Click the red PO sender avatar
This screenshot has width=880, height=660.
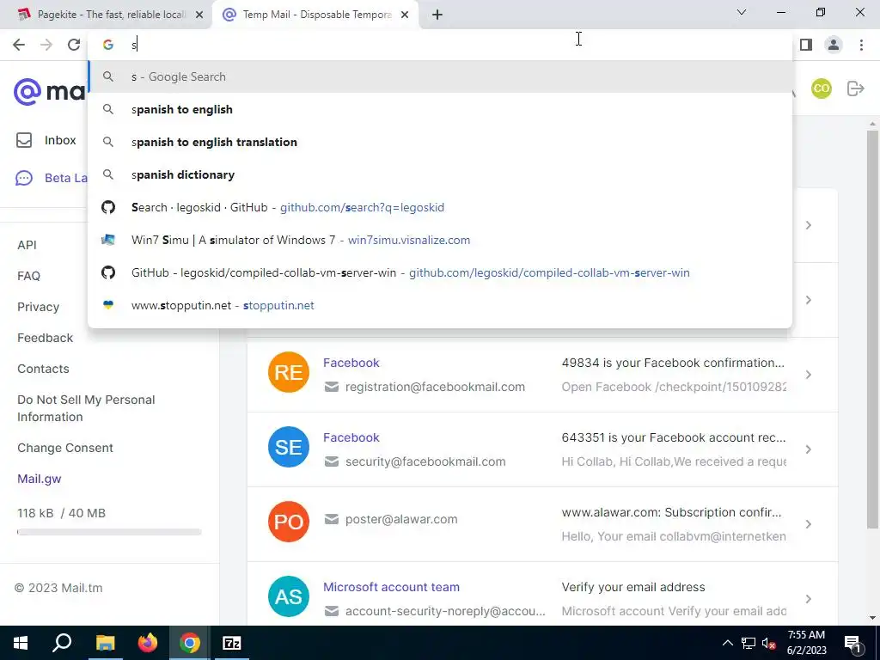(289, 522)
